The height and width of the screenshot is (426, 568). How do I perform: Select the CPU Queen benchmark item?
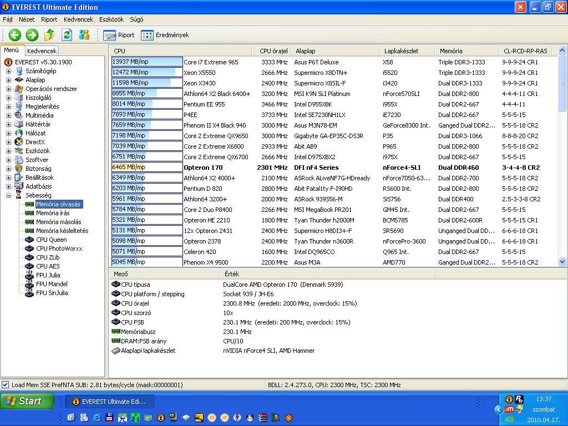pyautogui.click(x=51, y=240)
